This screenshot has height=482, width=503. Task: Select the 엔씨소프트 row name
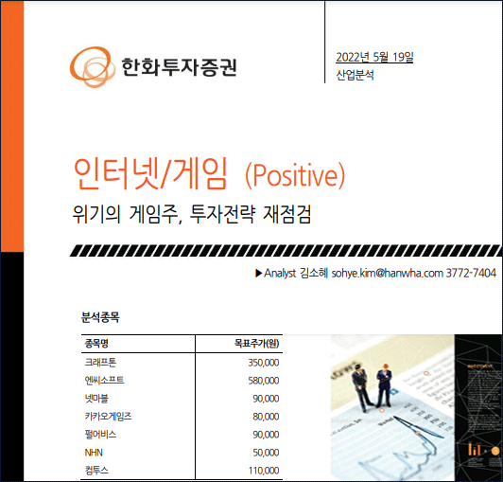pos(104,381)
